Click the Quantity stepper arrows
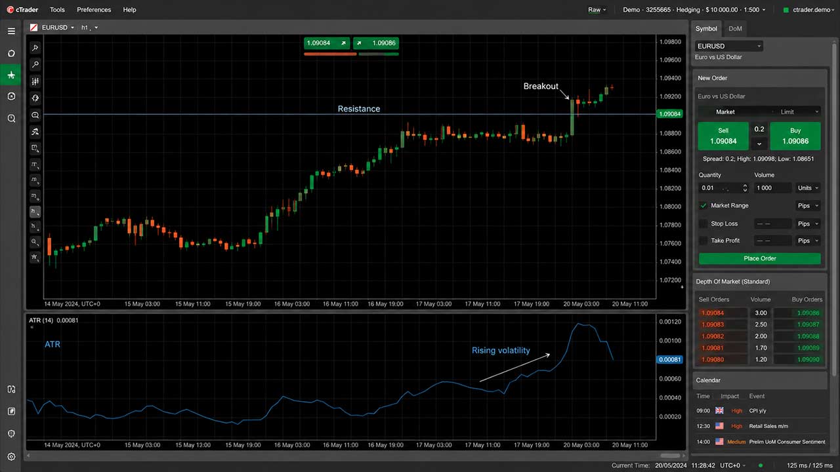 (745, 188)
